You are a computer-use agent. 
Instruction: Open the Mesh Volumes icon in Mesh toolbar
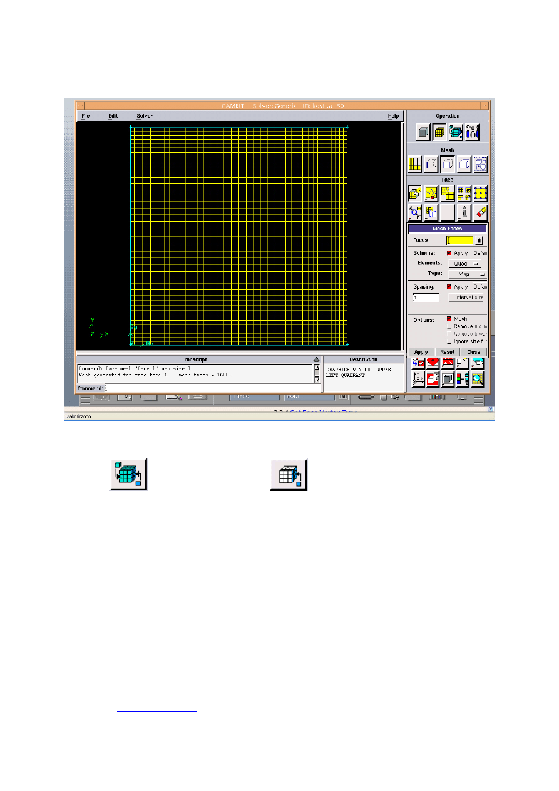(463, 163)
